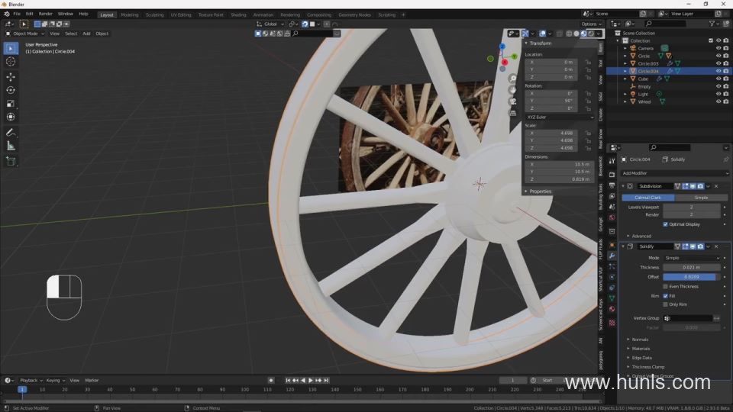733x412 pixels.
Task: Open Solidify Mode Simple dropdown
Action: point(692,258)
